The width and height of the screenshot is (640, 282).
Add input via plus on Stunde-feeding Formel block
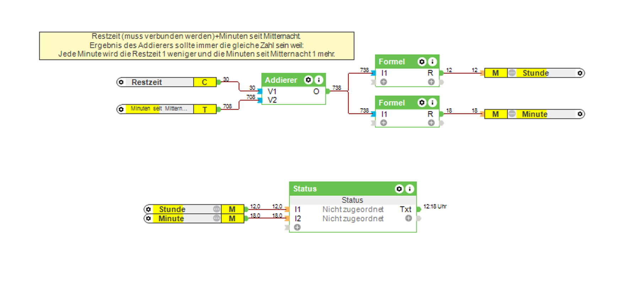tap(384, 82)
